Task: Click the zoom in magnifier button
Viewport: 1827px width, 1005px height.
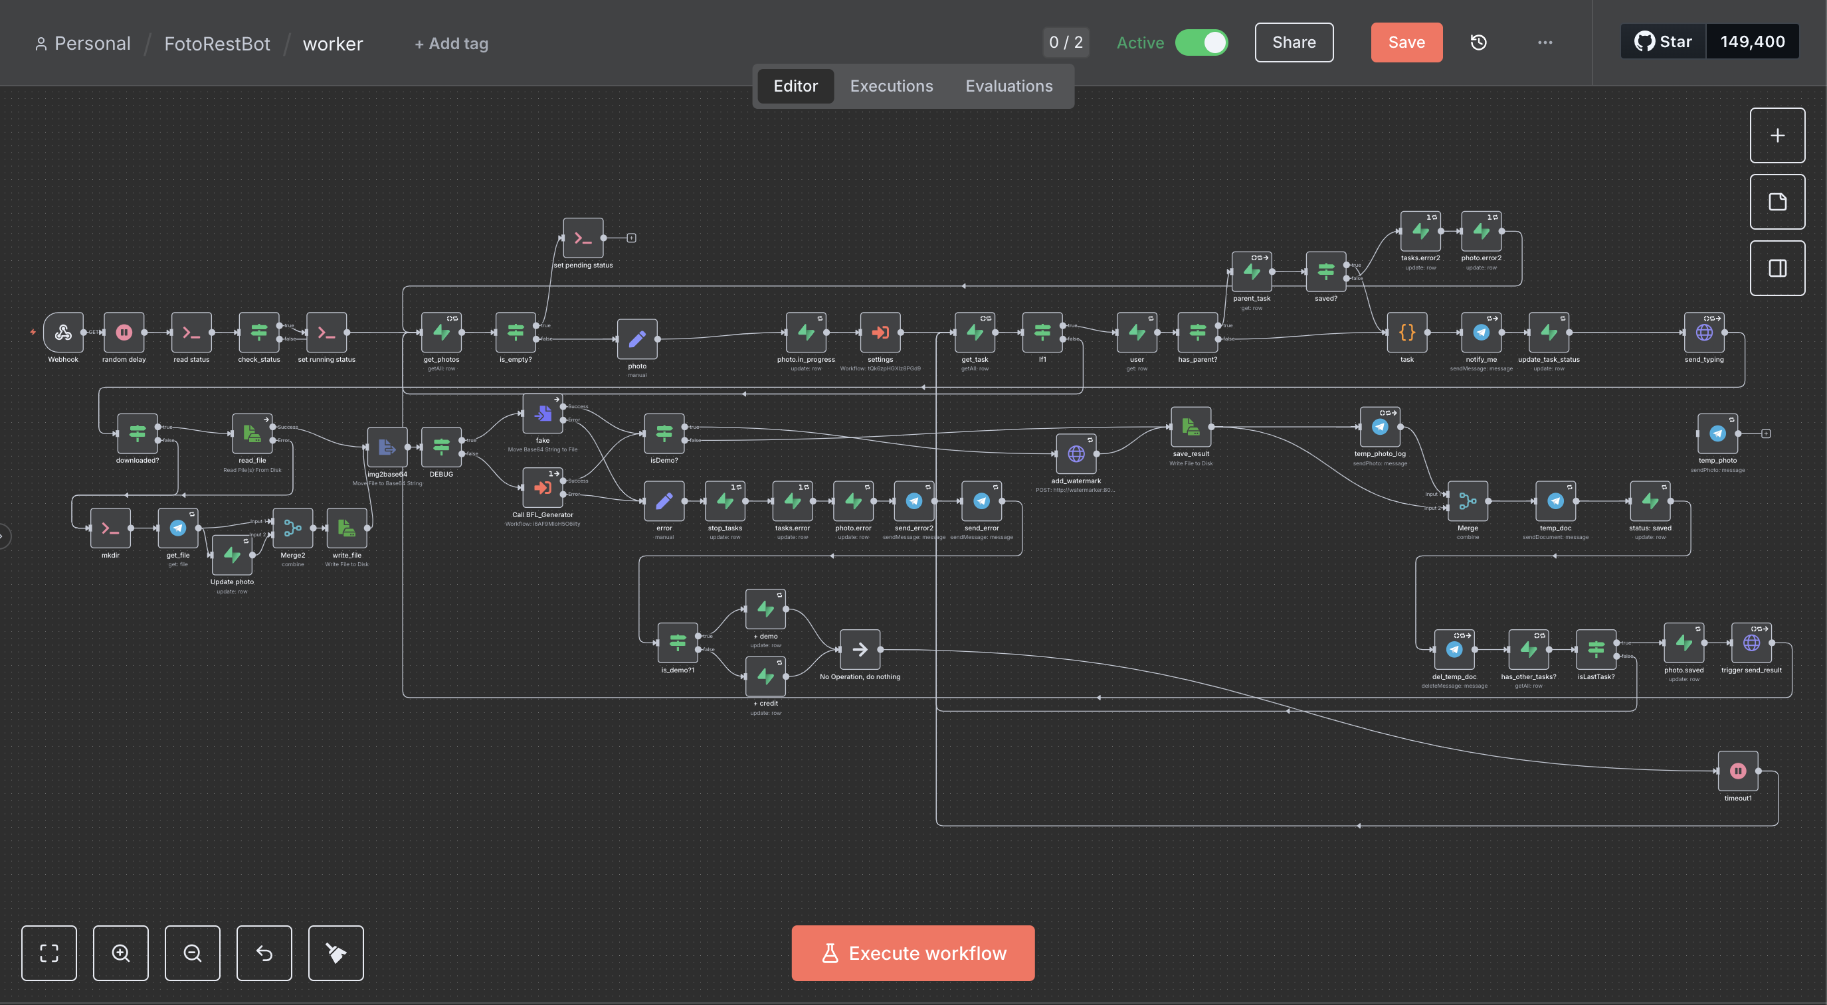Action: (120, 953)
